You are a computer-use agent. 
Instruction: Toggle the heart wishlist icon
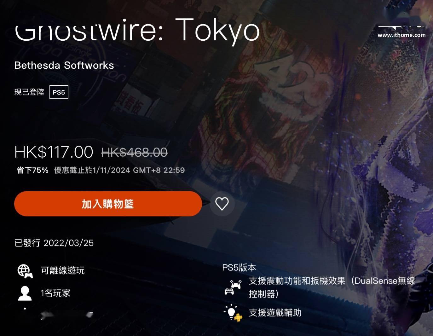tap(222, 204)
